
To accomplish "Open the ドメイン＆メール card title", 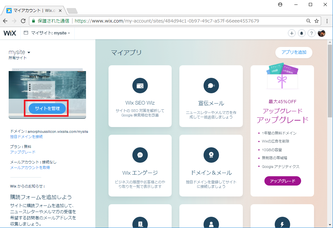I will [x=211, y=173].
